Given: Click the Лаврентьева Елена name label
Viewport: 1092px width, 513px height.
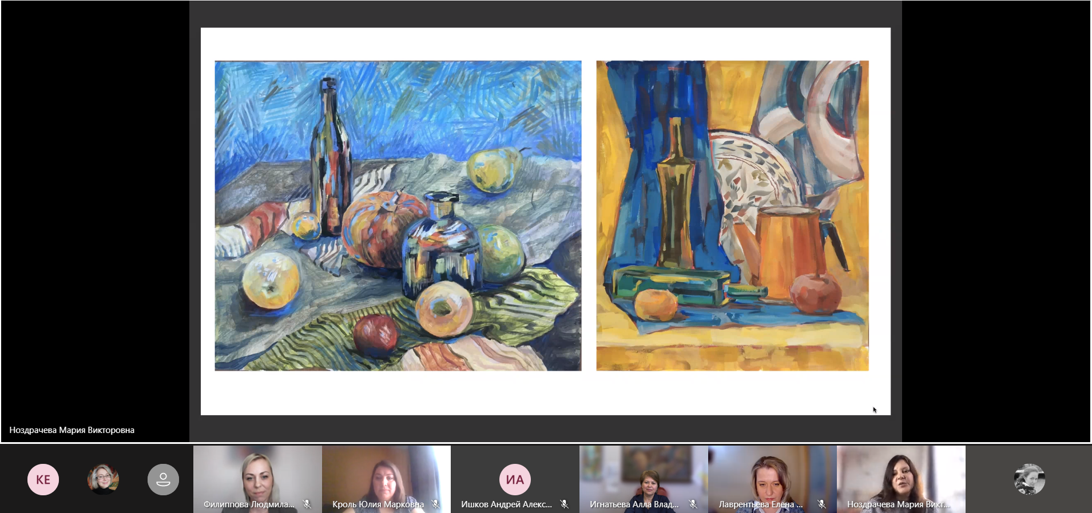Looking at the screenshot, I should click(x=761, y=504).
